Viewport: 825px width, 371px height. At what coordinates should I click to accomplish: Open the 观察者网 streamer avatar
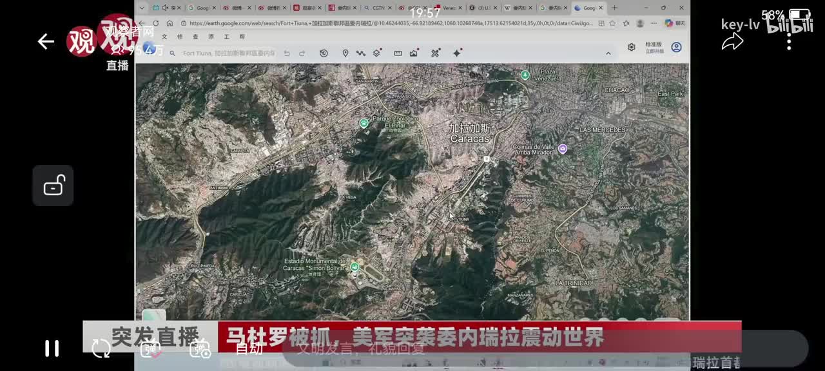tap(81, 41)
